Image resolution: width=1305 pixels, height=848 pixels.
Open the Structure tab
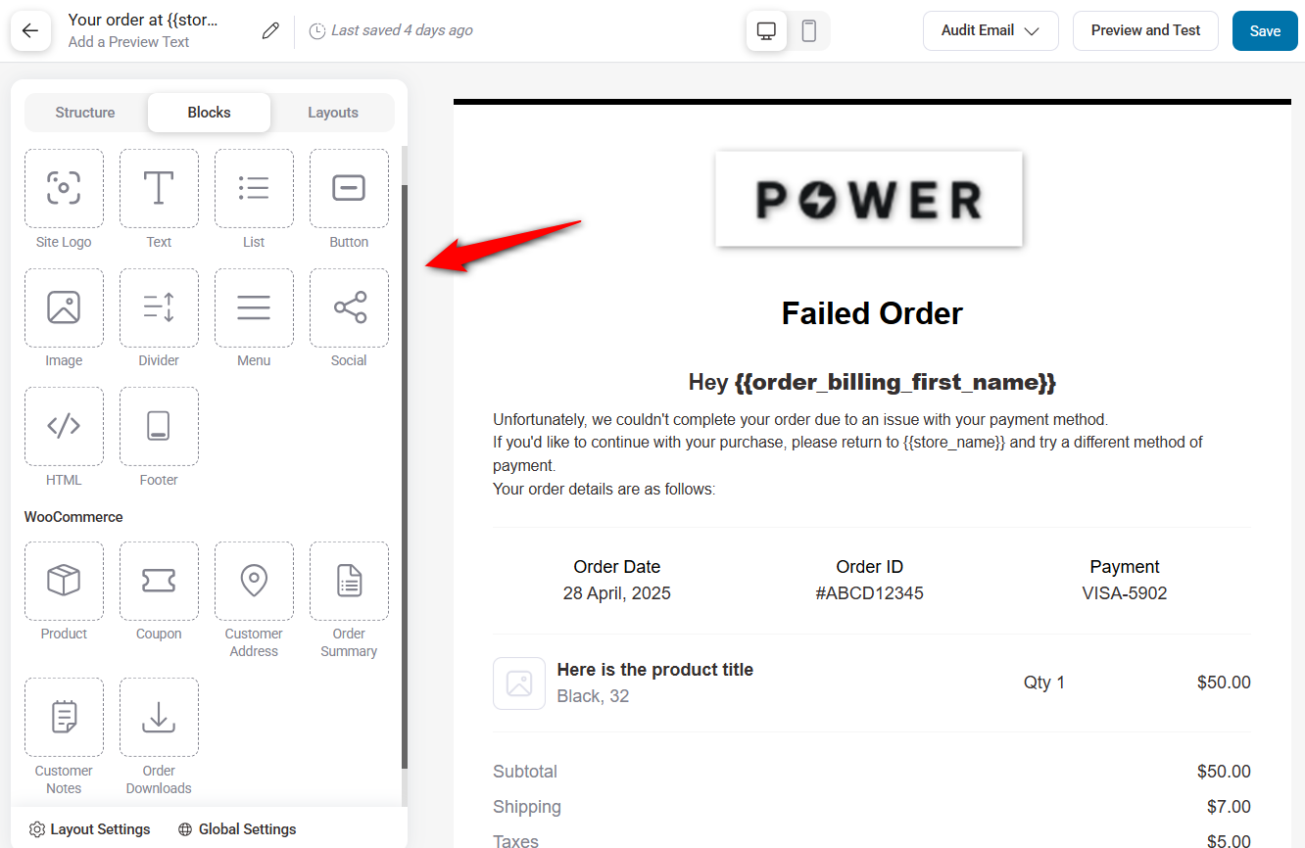click(x=85, y=113)
